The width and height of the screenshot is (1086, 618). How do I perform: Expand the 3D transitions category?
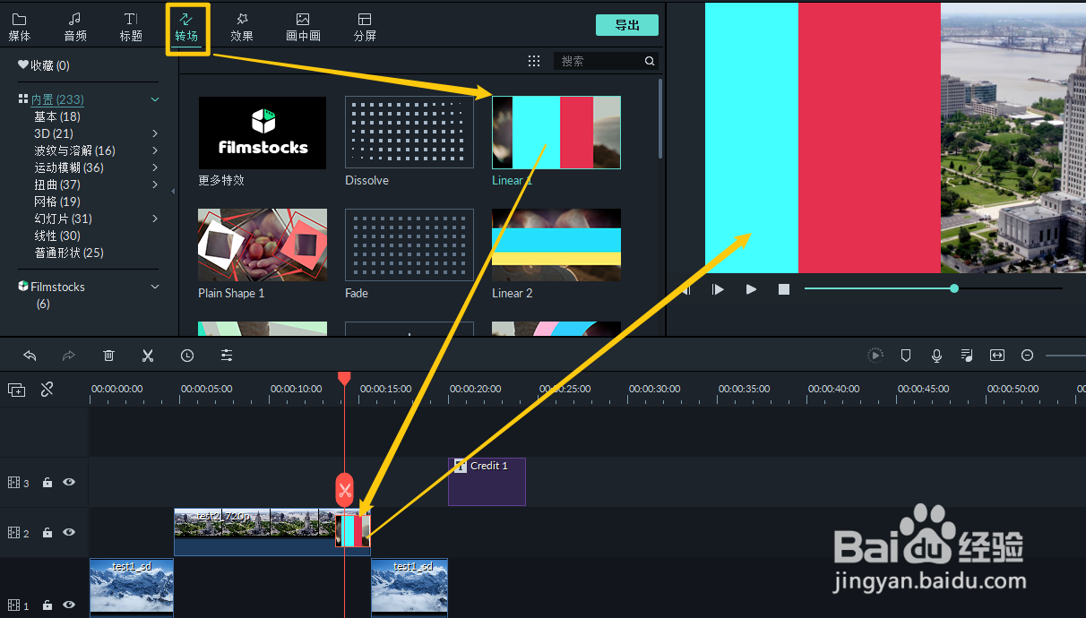coord(154,133)
